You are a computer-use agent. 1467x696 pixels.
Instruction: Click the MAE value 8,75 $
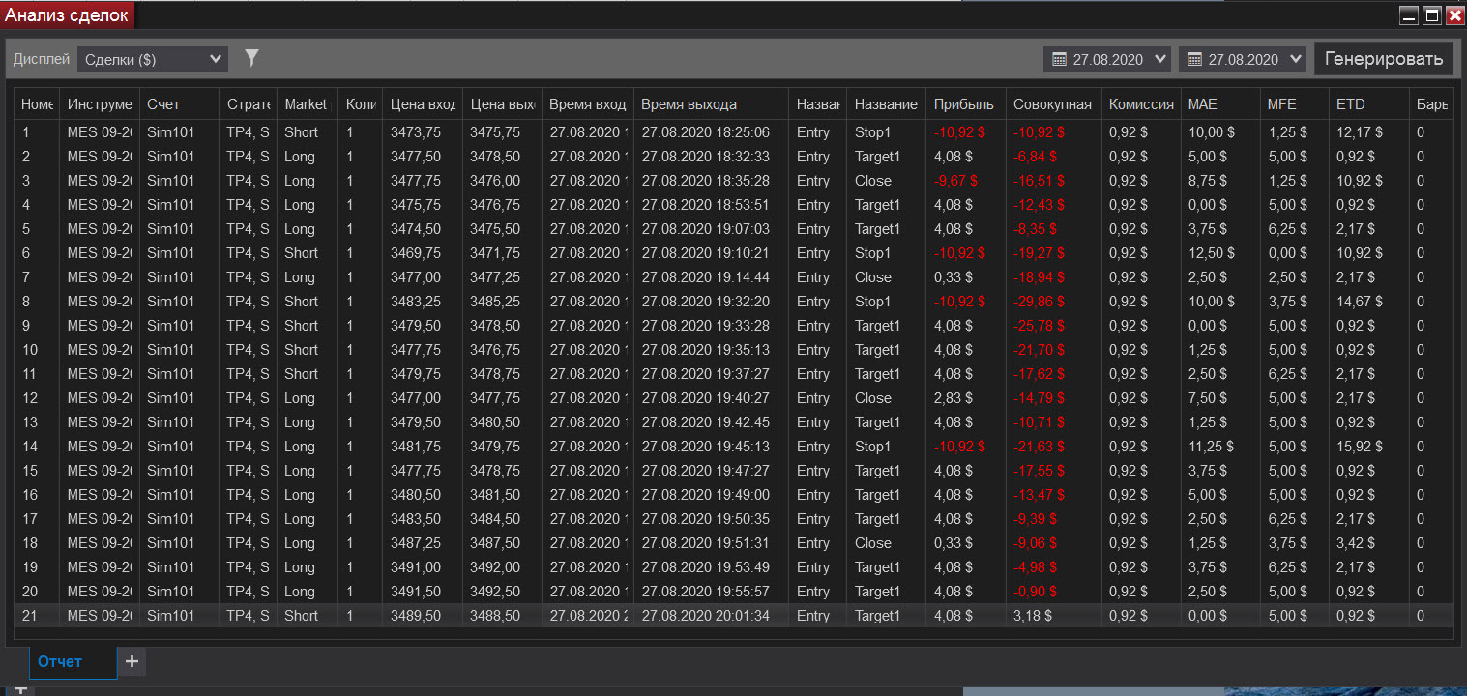[x=1208, y=181]
